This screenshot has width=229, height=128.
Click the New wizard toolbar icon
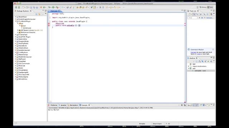pos(23,7)
